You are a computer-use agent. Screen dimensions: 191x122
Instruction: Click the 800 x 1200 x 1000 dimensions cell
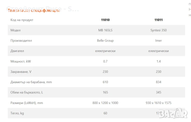[x=105, y=103]
